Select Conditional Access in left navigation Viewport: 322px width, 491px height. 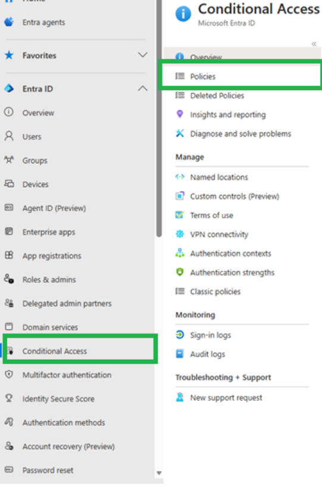[x=80, y=351]
